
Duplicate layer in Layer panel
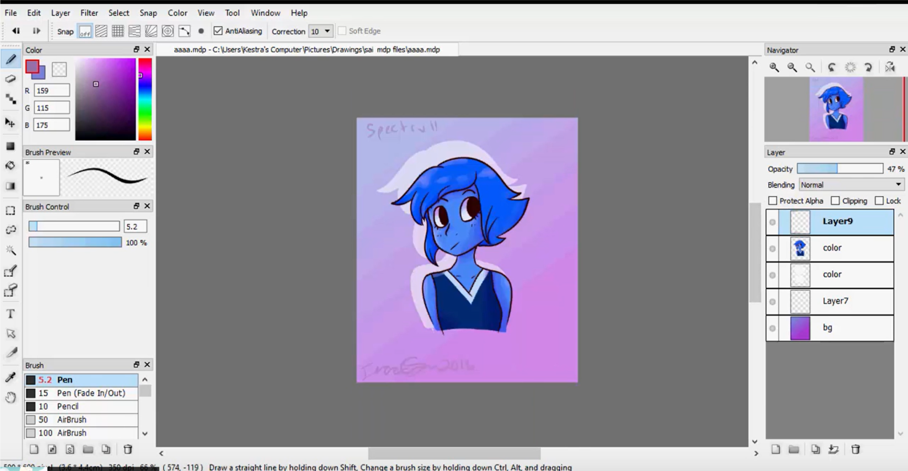point(815,450)
